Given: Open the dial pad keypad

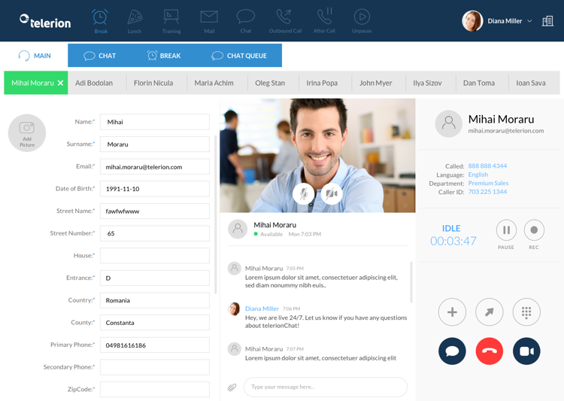Looking at the screenshot, I should point(526,311).
